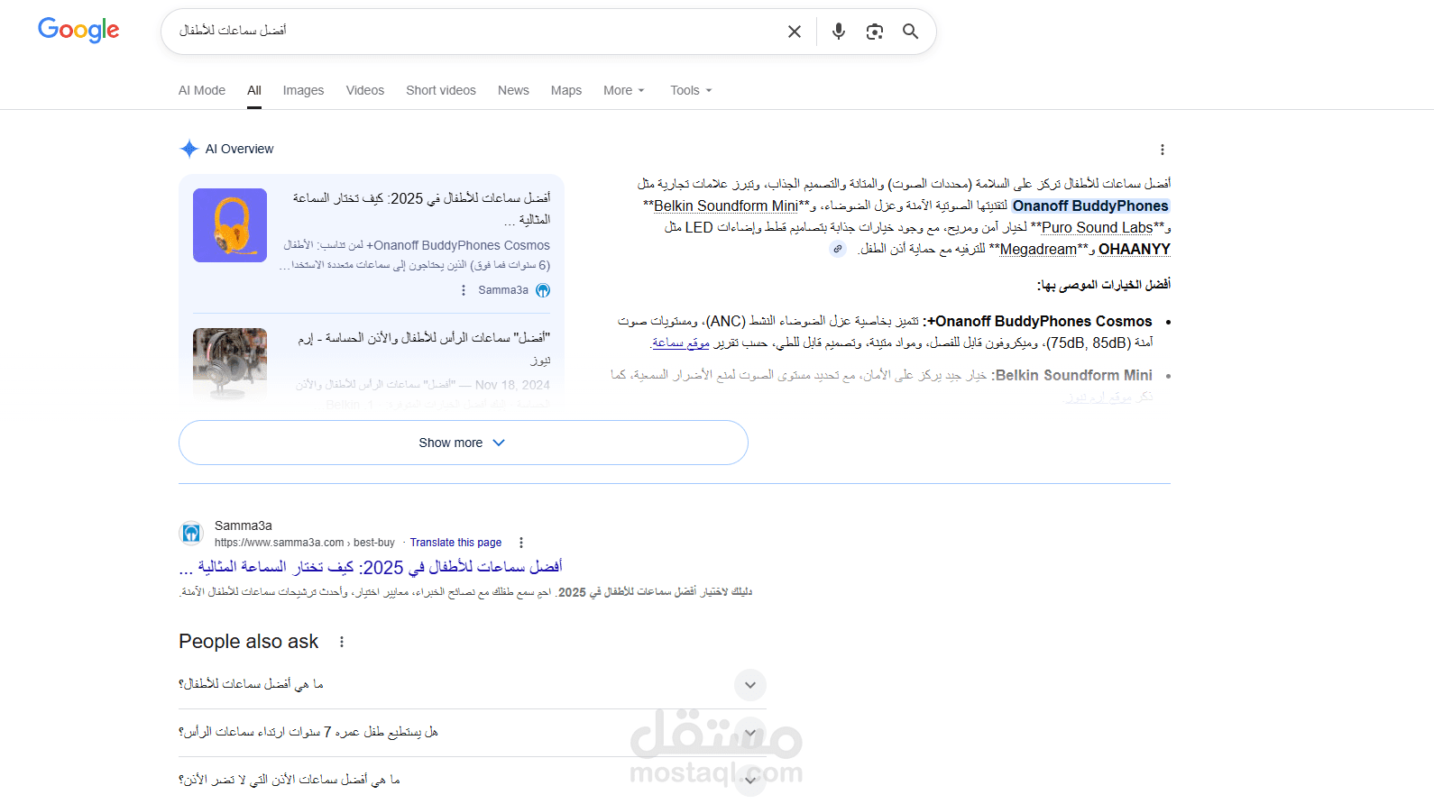Viewport: 1434px width, 804px height.
Task: Open People also ask three-dot menu
Action: tap(341, 642)
